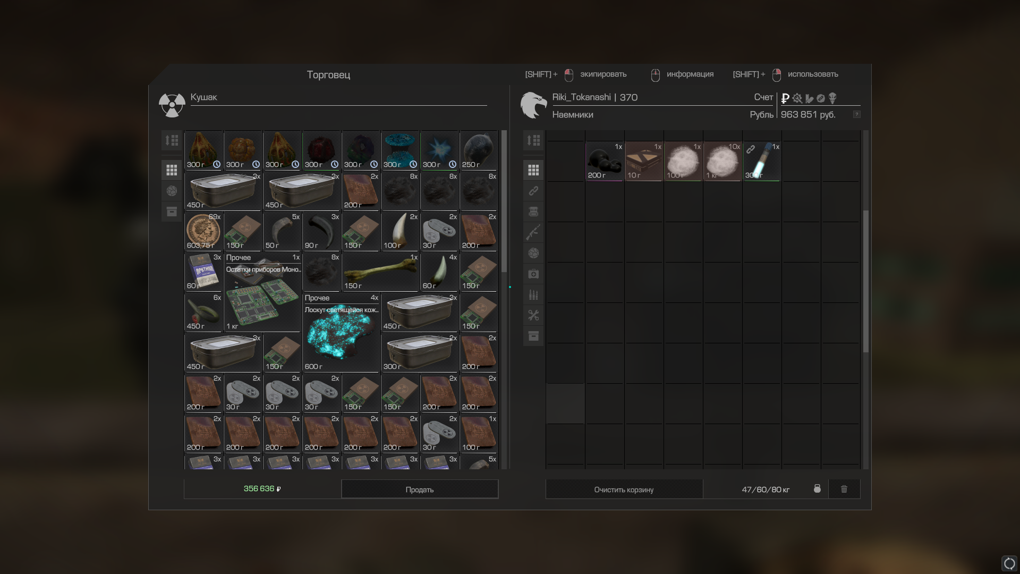
Task: Select the trader storage box filter icon
Action: click(x=172, y=212)
